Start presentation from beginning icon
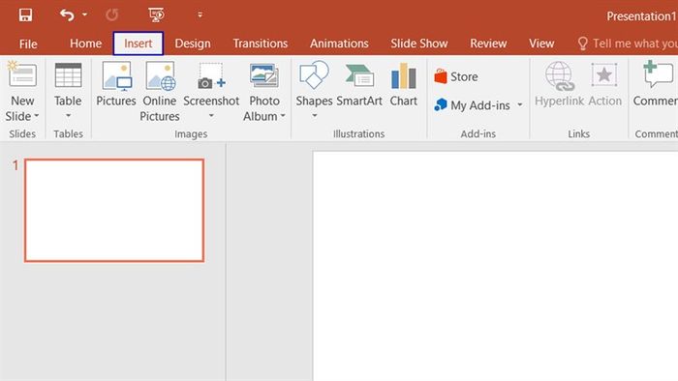Viewport: 678px width, 381px height. tap(156, 15)
